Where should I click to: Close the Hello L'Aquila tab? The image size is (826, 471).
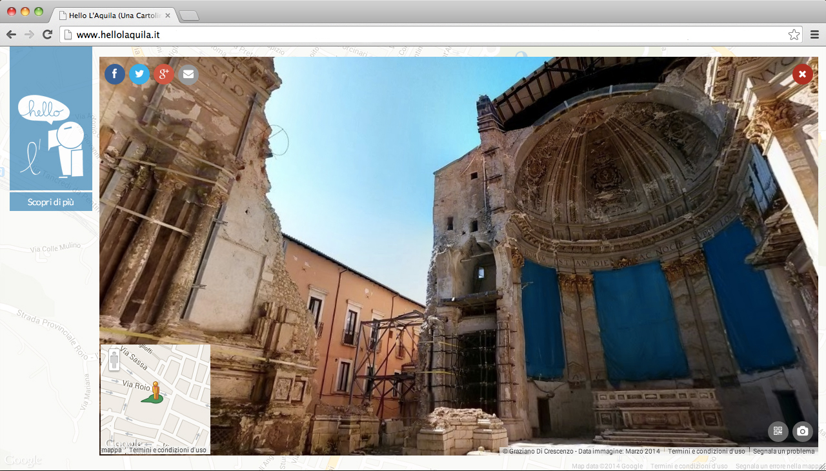point(168,15)
